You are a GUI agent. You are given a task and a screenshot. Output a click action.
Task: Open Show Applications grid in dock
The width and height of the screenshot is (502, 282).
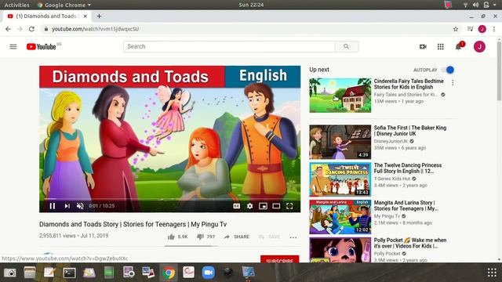pos(492,273)
